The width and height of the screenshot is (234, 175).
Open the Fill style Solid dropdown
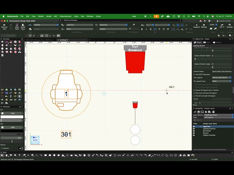[12, 113]
